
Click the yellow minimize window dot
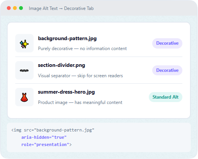pyautogui.click(x=15, y=8)
